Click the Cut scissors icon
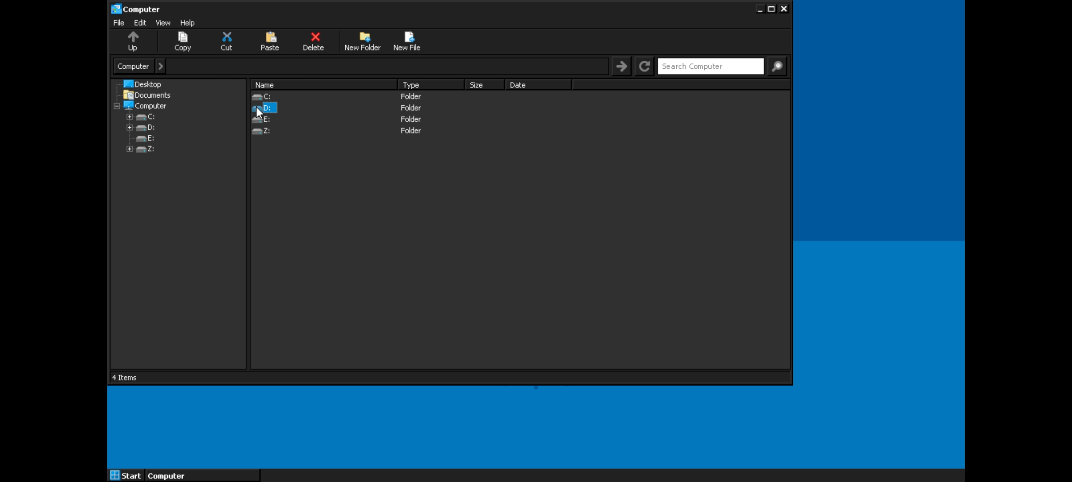1072x482 pixels. click(x=226, y=37)
